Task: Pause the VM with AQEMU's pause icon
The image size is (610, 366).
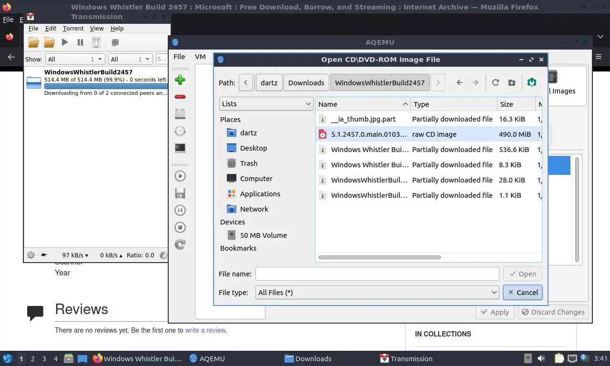Action: (x=180, y=210)
